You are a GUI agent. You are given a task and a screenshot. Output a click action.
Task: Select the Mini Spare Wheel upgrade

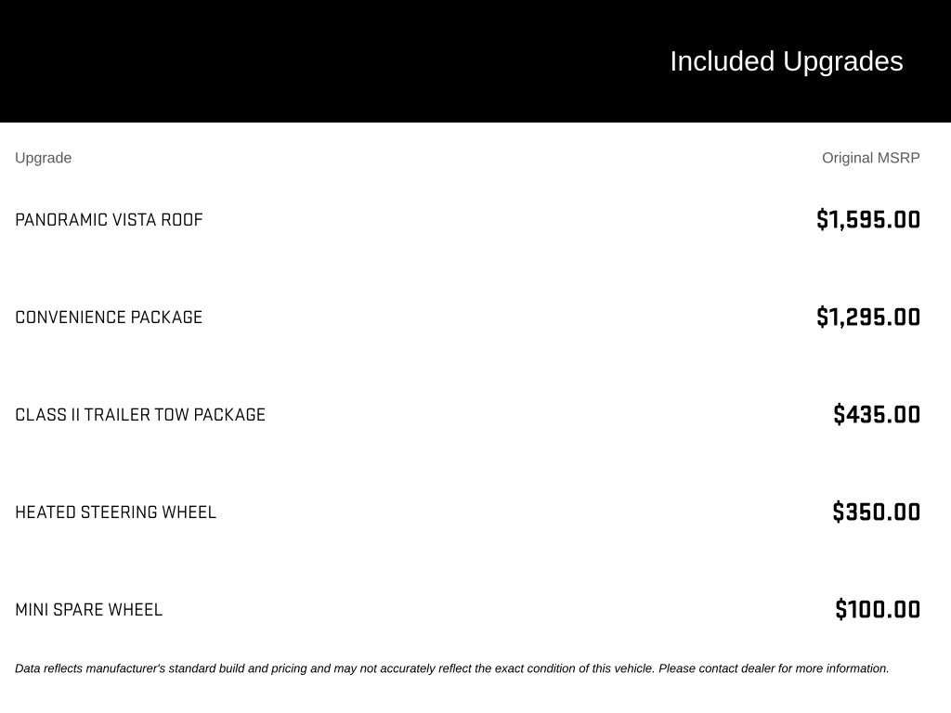coord(88,610)
